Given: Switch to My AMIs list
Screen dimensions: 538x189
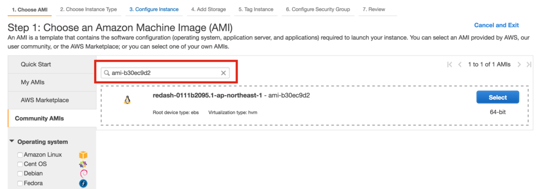Looking at the screenshot, I should pyautogui.click(x=52, y=82).
